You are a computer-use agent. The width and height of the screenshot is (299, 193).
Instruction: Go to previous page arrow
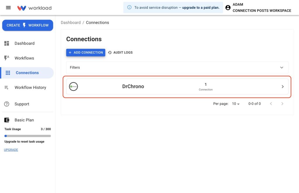tap(271, 104)
